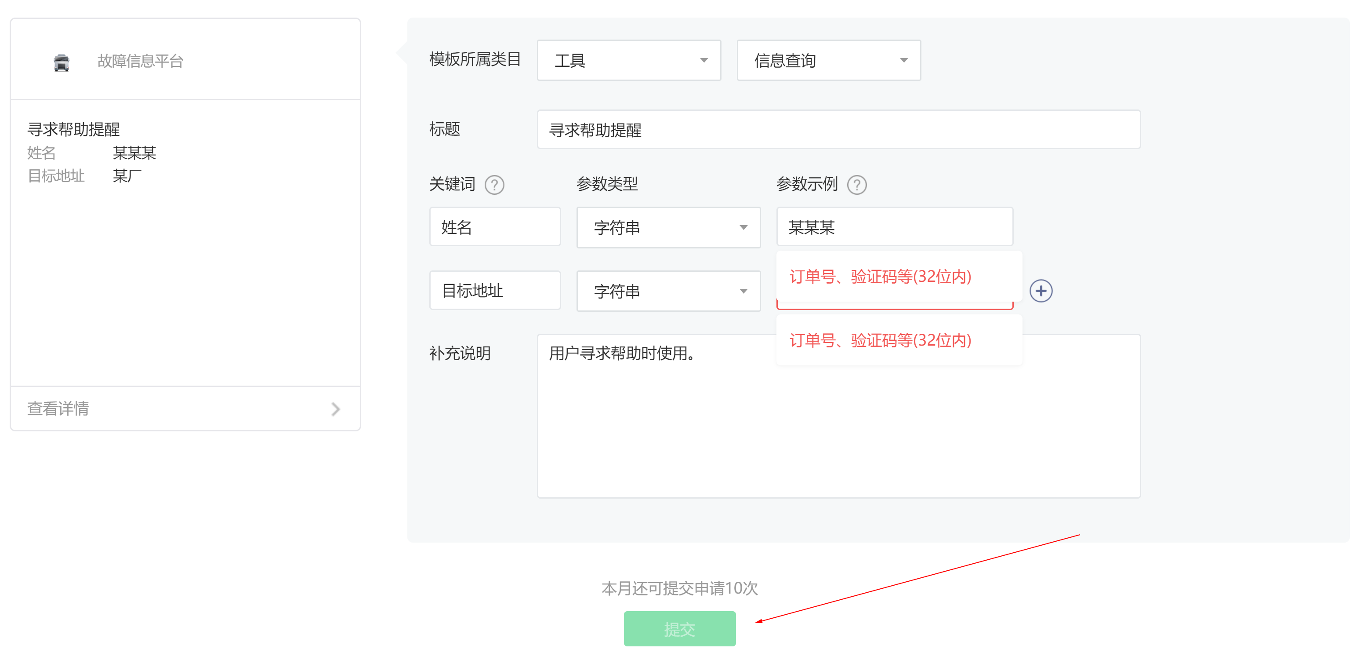Open the 查看详情 link
Image resolution: width=1367 pixels, height=660 pixels.
tap(58, 409)
